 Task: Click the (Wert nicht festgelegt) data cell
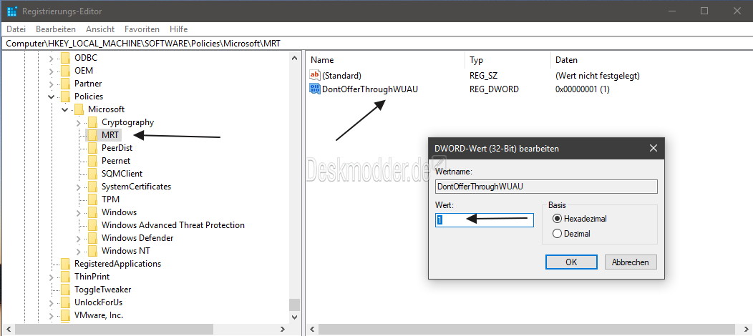[598, 76]
